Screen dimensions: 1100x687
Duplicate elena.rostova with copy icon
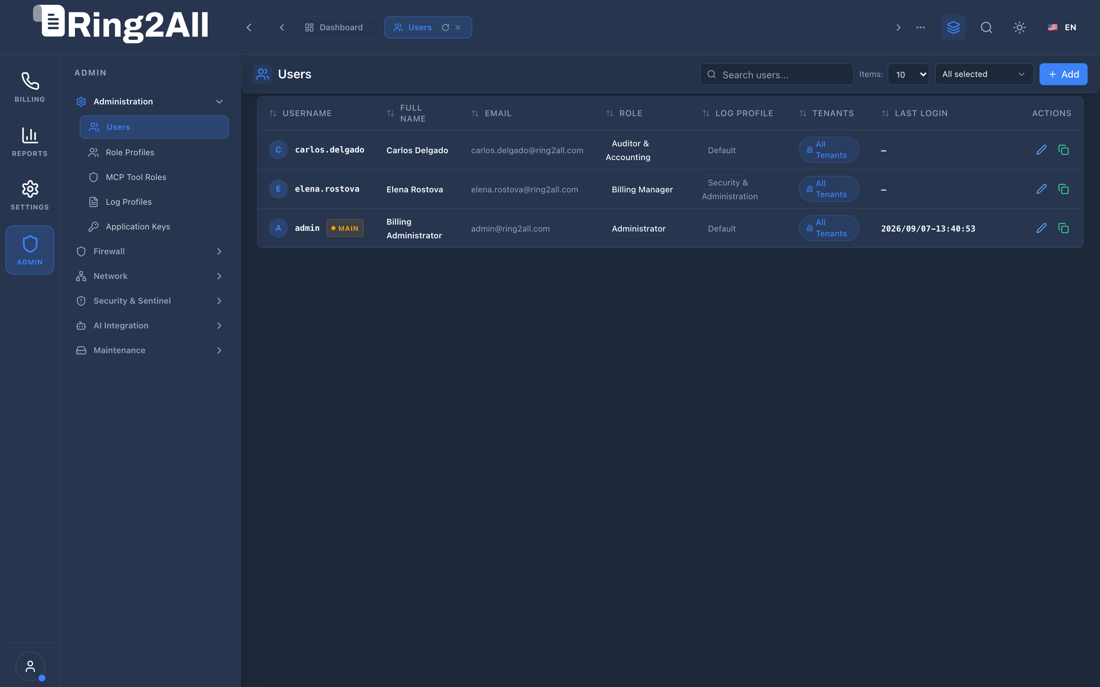click(1063, 189)
